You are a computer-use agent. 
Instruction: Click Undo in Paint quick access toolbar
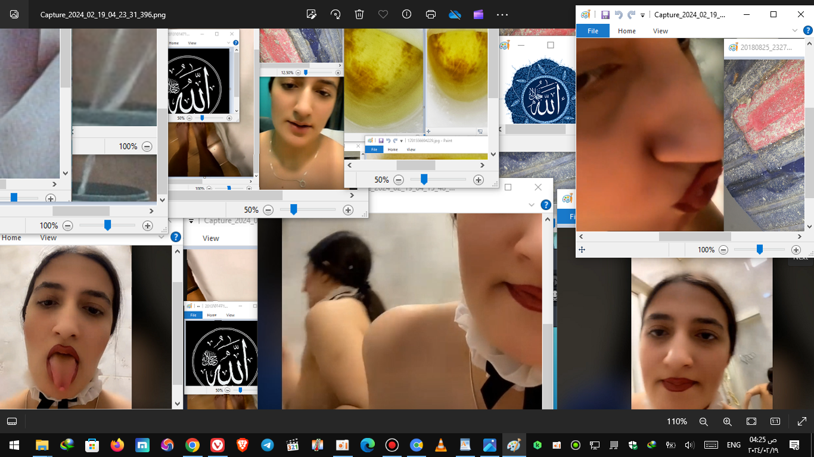[619, 15]
